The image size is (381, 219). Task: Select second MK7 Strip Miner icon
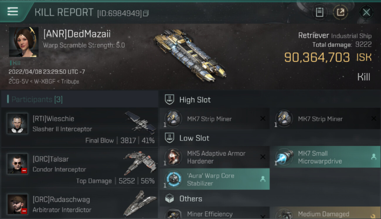[x=284, y=119]
